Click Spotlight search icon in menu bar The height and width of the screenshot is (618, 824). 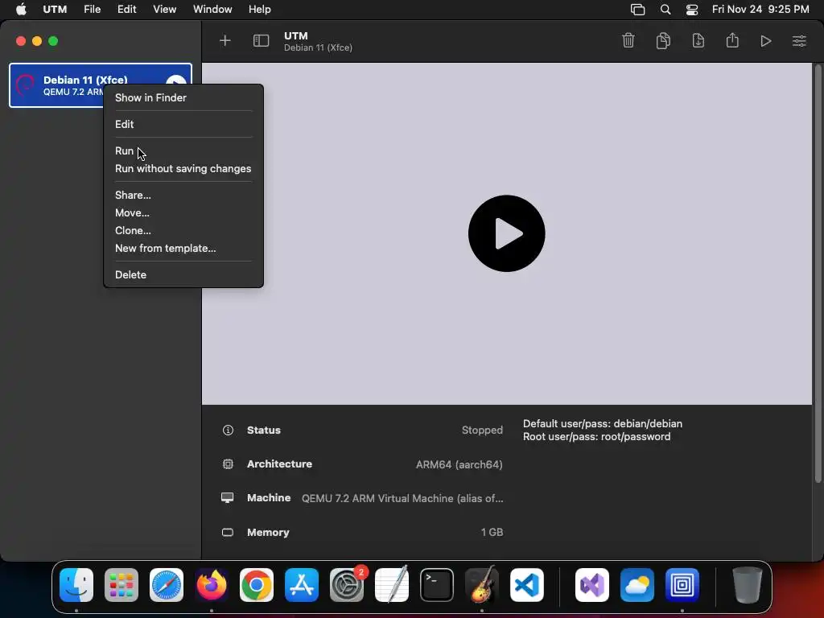(x=665, y=10)
